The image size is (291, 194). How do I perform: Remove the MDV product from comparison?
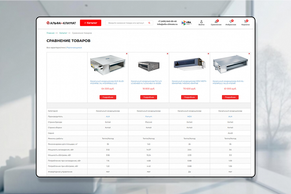(208, 54)
